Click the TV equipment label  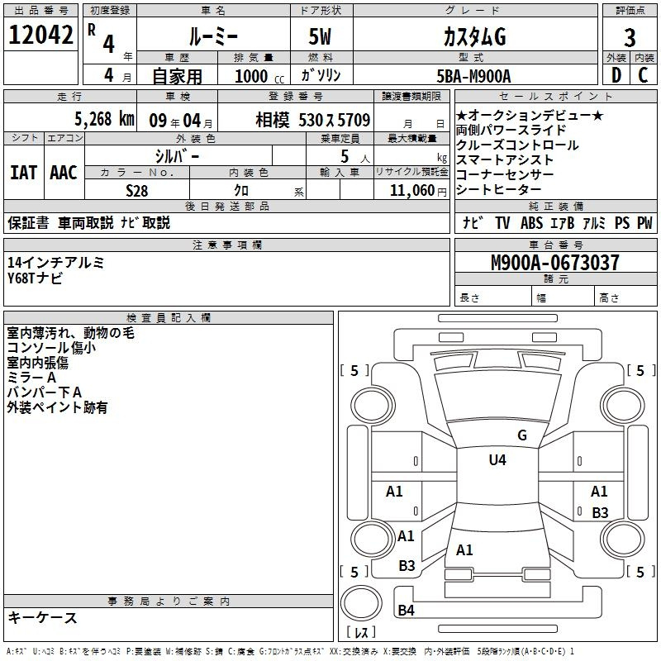point(502,222)
